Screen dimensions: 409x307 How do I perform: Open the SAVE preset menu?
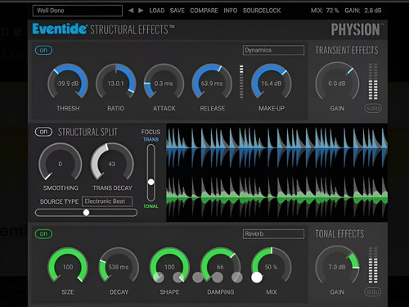coord(177,11)
